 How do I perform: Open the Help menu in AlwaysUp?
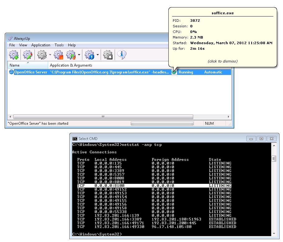(72, 45)
